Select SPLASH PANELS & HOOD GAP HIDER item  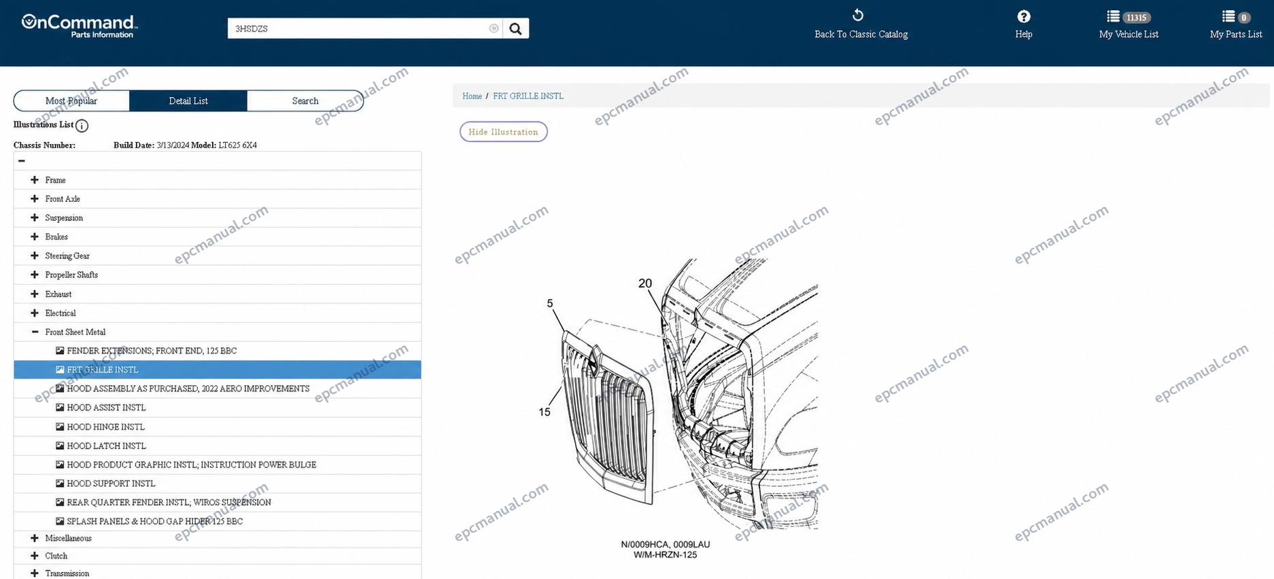(x=154, y=521)
